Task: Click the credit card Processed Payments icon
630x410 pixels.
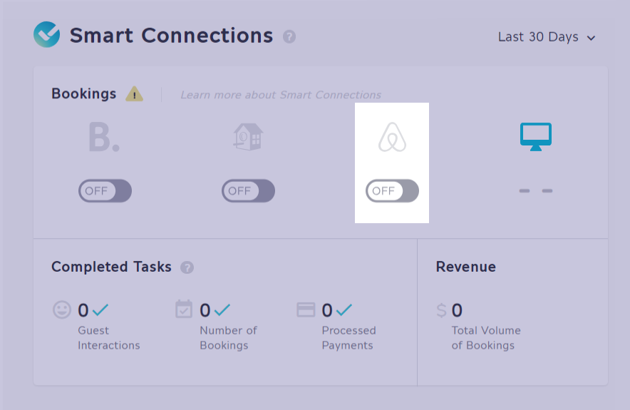Action: (306, 309)
